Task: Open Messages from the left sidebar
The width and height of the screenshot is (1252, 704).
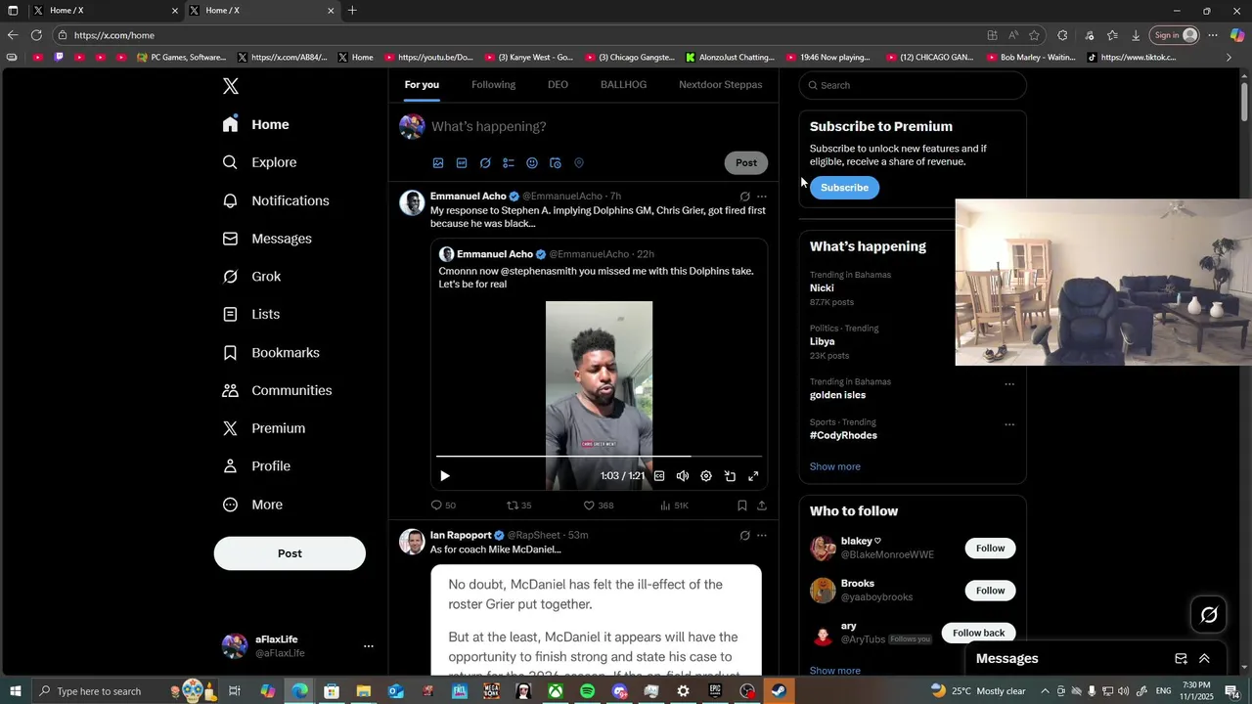Action: (268, 239)
